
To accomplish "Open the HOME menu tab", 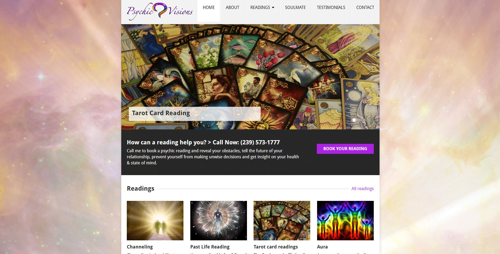I will [209, 11].
